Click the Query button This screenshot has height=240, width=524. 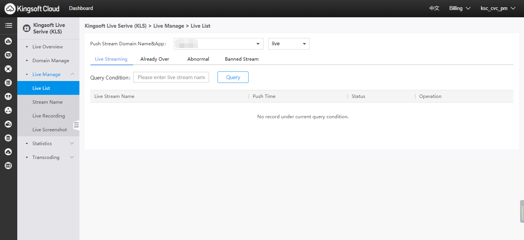coord(233,77)
